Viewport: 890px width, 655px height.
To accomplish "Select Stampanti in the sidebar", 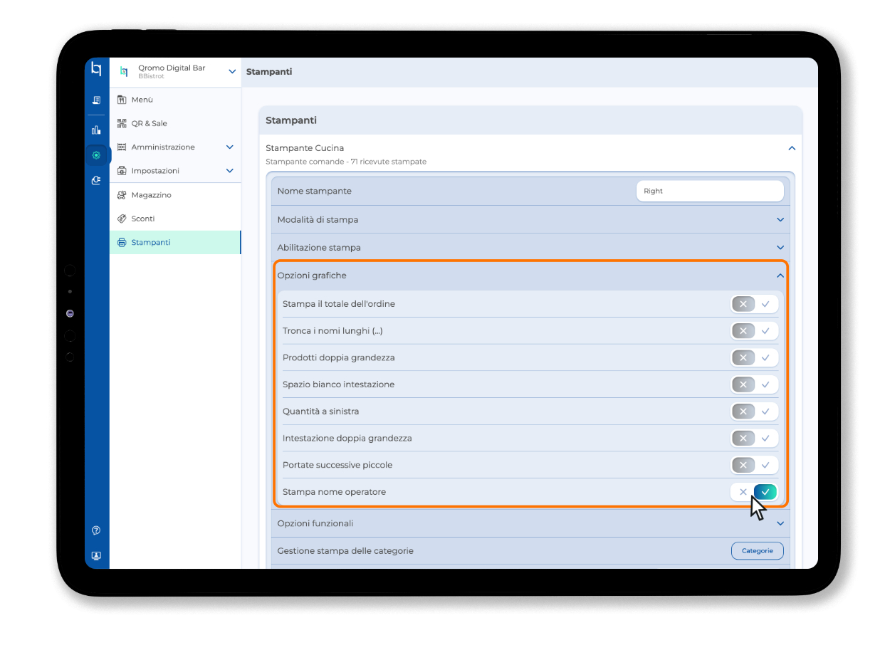I will tap(175, 243).
